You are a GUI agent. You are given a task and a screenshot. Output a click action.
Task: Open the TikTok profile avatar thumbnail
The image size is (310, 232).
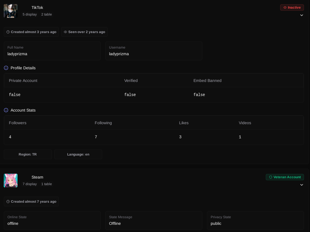[11, 11]
